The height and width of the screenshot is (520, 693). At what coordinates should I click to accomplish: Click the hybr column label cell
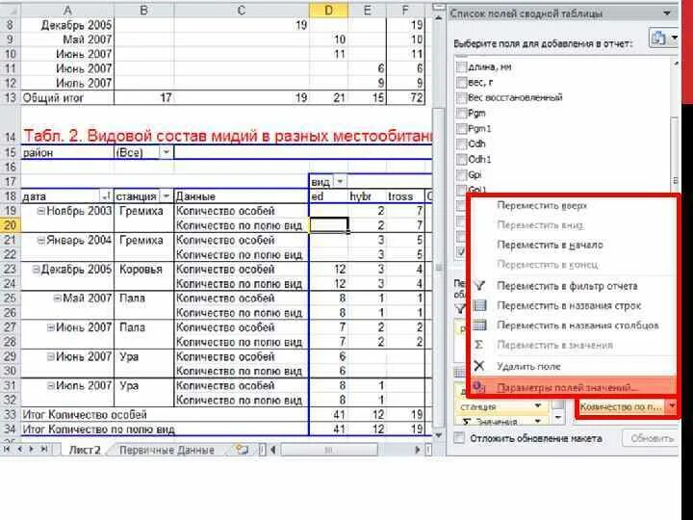[367, 196]
